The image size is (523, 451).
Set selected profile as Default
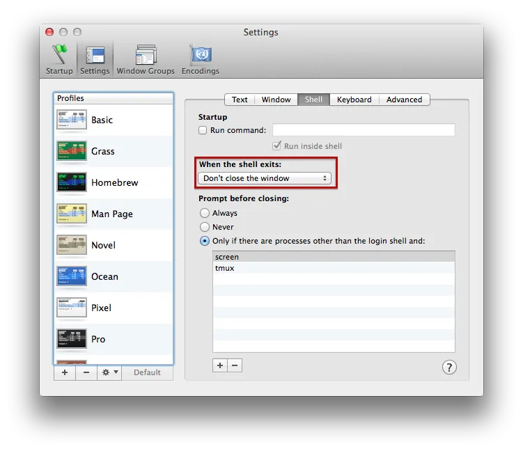[147, 372]
